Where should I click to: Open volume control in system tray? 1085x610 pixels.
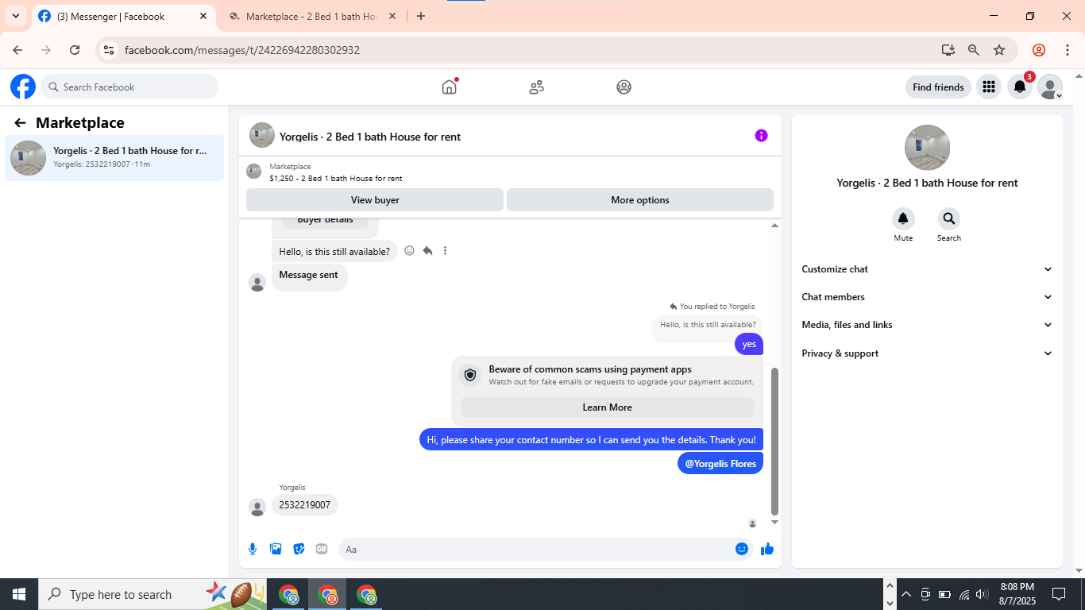[983, 594]
